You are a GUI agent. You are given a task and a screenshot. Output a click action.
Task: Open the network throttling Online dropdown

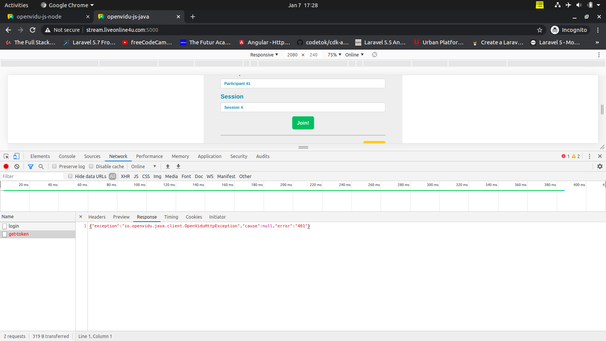click(143, 166)
